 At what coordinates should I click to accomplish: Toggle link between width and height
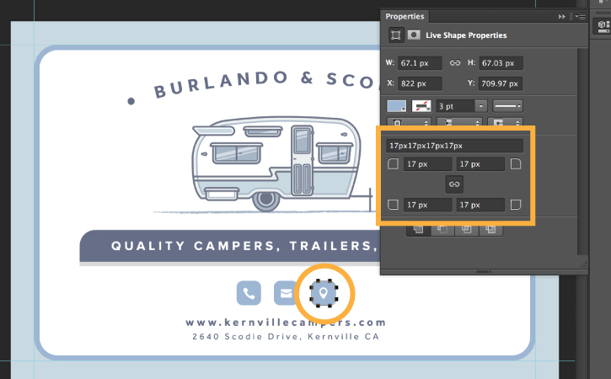455,62
